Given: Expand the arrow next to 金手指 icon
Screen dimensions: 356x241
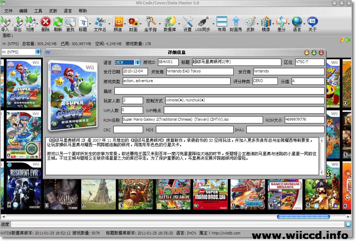Looking at the screenshot, I should [x=160, y=24].
